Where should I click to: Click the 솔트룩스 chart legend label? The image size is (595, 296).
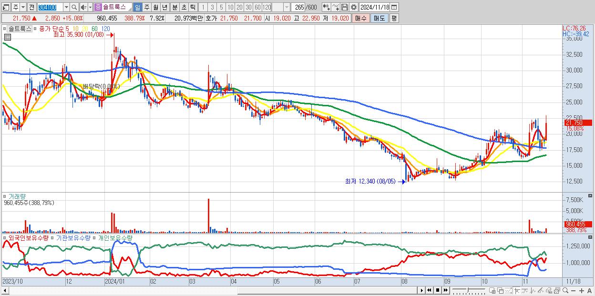click(20, 29)
